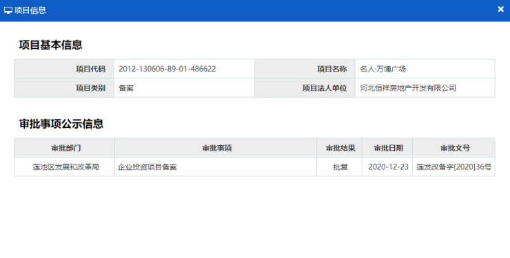This screenshot has width=510, height=258.
Task: Click project name 名人·万博广场
Action: (x=382, y=69)
